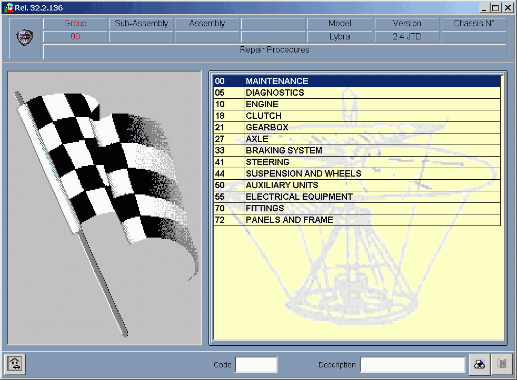Screen dimensions: 517x380
Task: Select row 00 MAINTENANCE
Action: pos(357,81)
